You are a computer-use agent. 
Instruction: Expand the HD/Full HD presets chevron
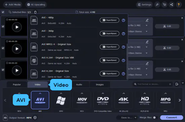pyautogui.click(x=145, y=93)
